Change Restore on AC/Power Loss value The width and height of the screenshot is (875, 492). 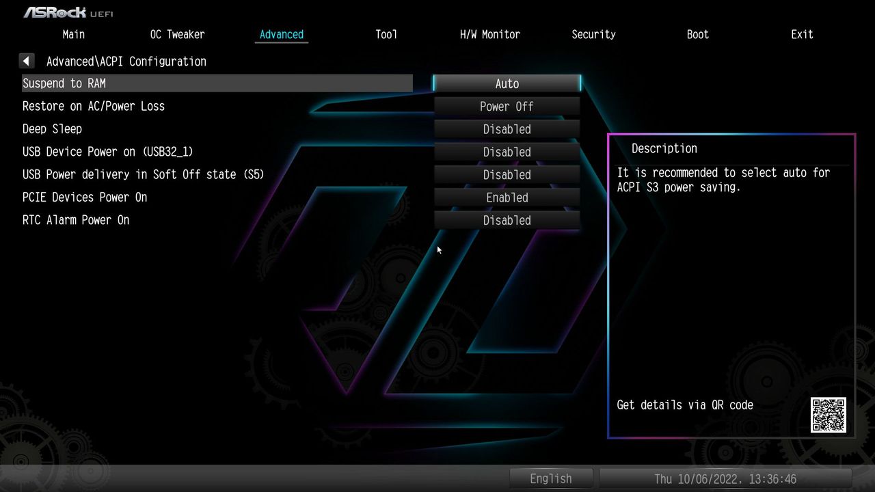pos(507,107)
